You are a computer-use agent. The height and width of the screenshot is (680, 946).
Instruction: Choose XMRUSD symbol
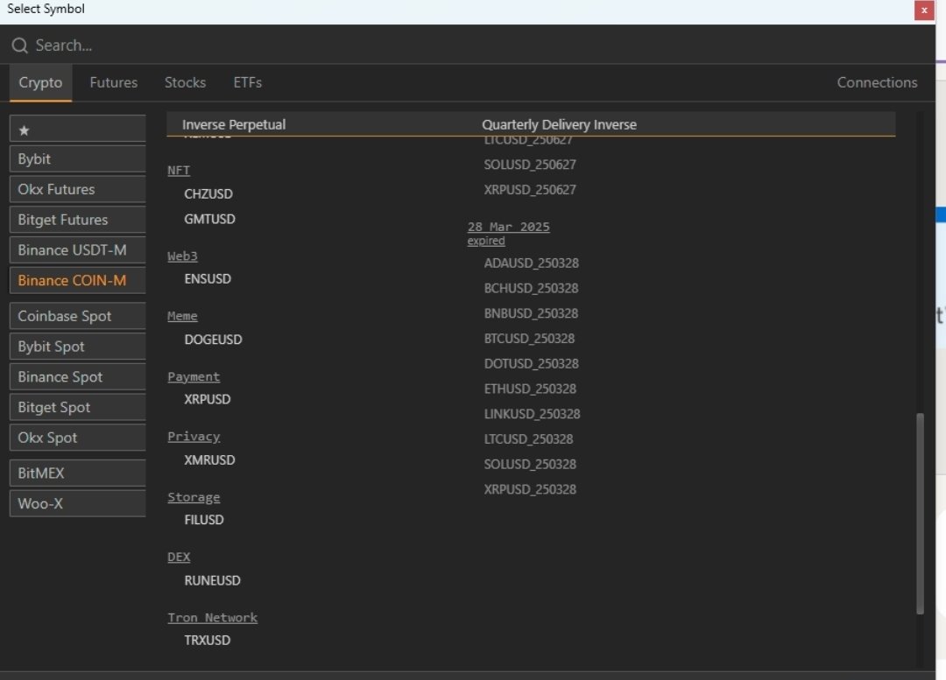pyautogui.click(x=209, y=460)
